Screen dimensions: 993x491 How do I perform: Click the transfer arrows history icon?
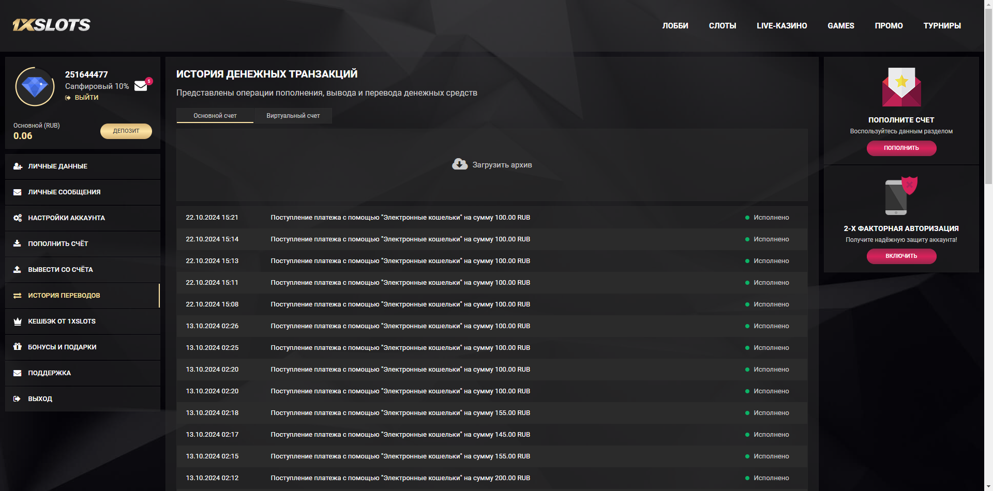18,296
